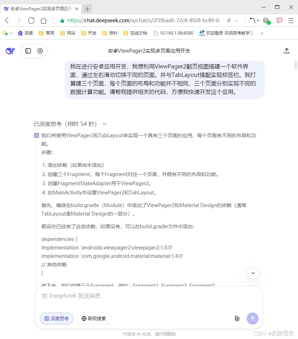The height and width of the screenshot is (339, 298).
Task: Click the material:1.4.0 implementation line
Action: [x=112, y=256]
